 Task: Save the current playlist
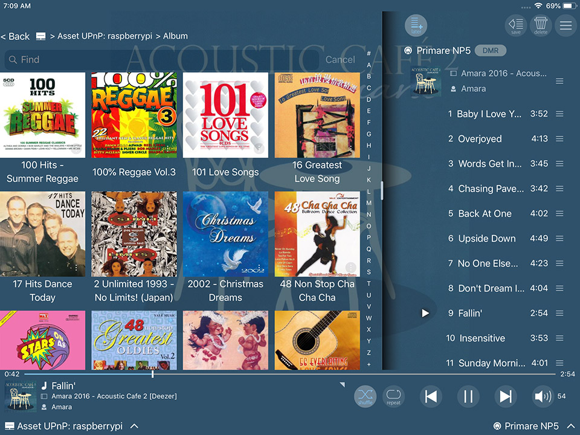(515, 25)
